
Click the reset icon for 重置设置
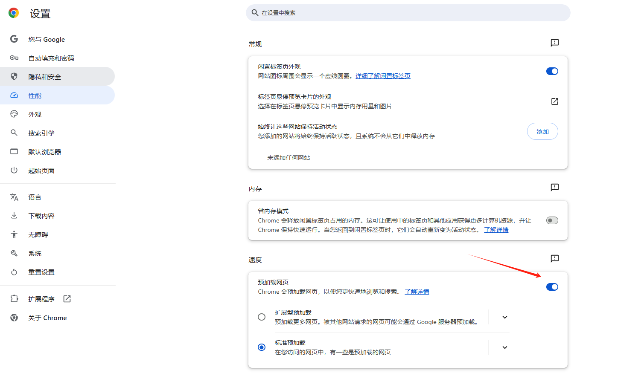14,272
